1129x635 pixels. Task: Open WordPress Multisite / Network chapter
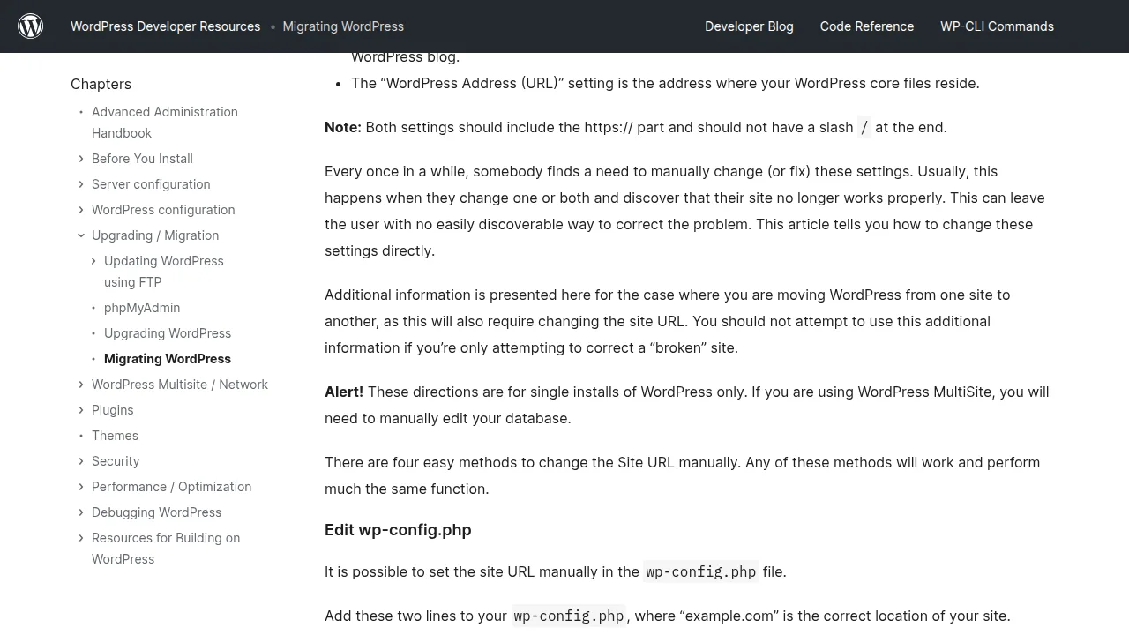180,385
